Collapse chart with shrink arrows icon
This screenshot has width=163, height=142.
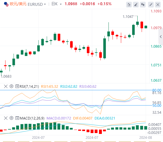tap(151, 5)
